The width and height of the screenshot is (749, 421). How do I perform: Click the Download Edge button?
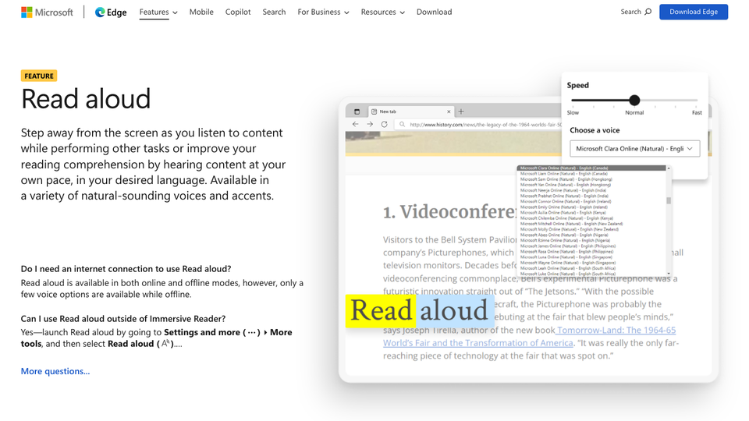694,12
